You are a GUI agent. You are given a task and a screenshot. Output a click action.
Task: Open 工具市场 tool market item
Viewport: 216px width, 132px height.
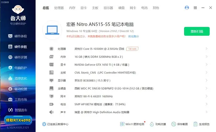pyautogui.click(x=18, y=99)
